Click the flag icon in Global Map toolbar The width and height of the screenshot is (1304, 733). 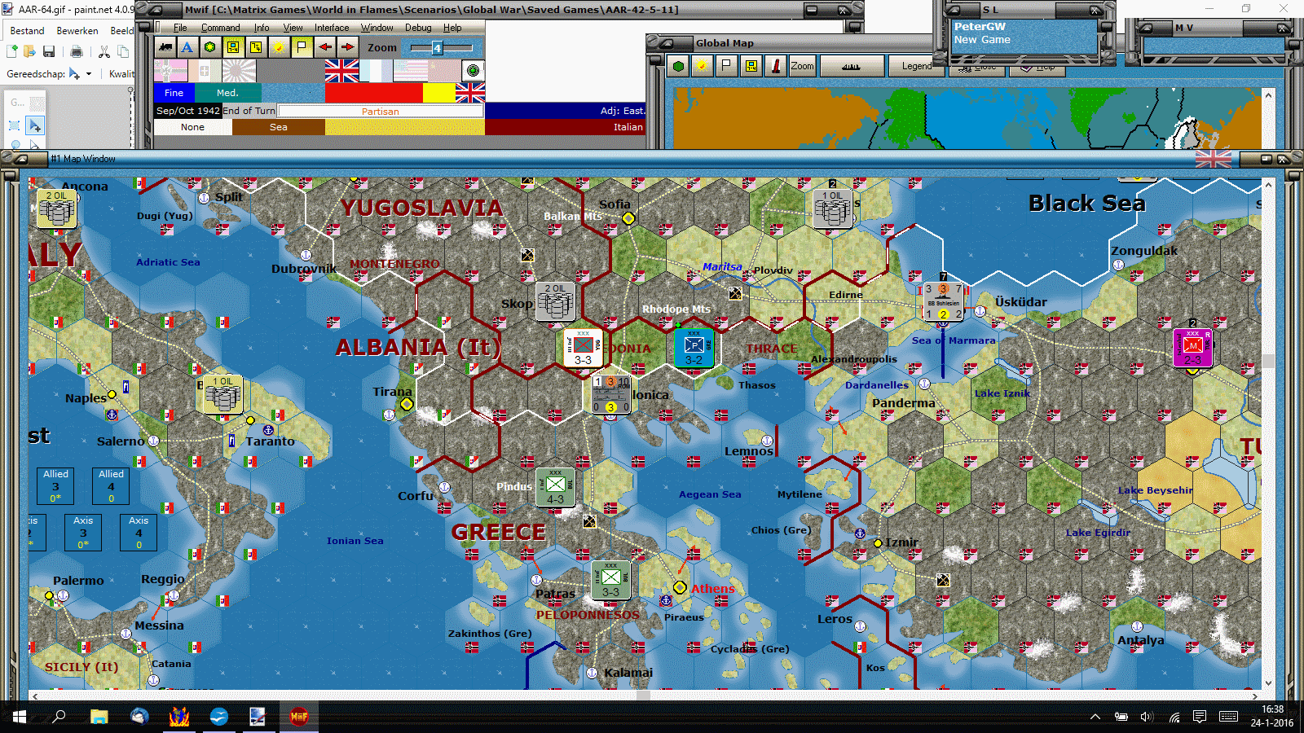pos(726,66)
